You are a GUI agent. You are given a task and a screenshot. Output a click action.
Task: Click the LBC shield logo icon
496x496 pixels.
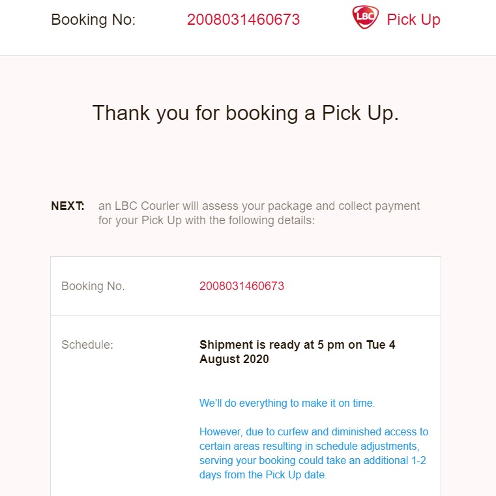365,17
